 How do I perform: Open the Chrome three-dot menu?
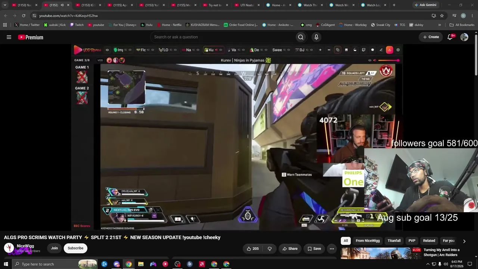472,16
